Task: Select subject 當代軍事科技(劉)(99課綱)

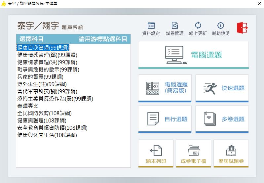Action: pyautogui.click(x=47, y=91)
